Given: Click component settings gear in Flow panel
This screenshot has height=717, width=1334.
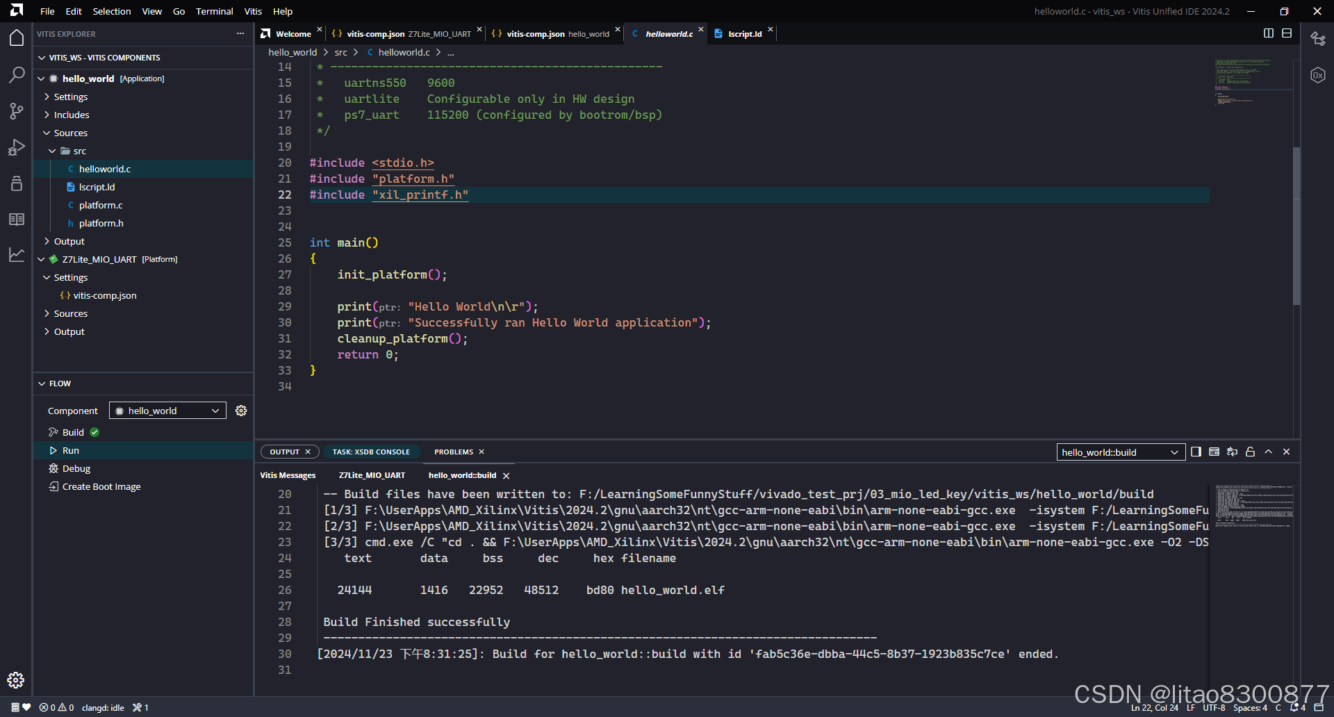Looking at the screenshot, I should click(241, 411).
